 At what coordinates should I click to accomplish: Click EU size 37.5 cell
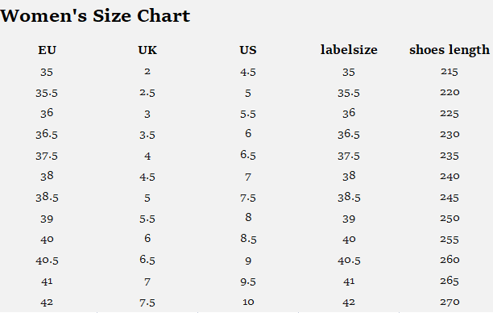[47, 156]
